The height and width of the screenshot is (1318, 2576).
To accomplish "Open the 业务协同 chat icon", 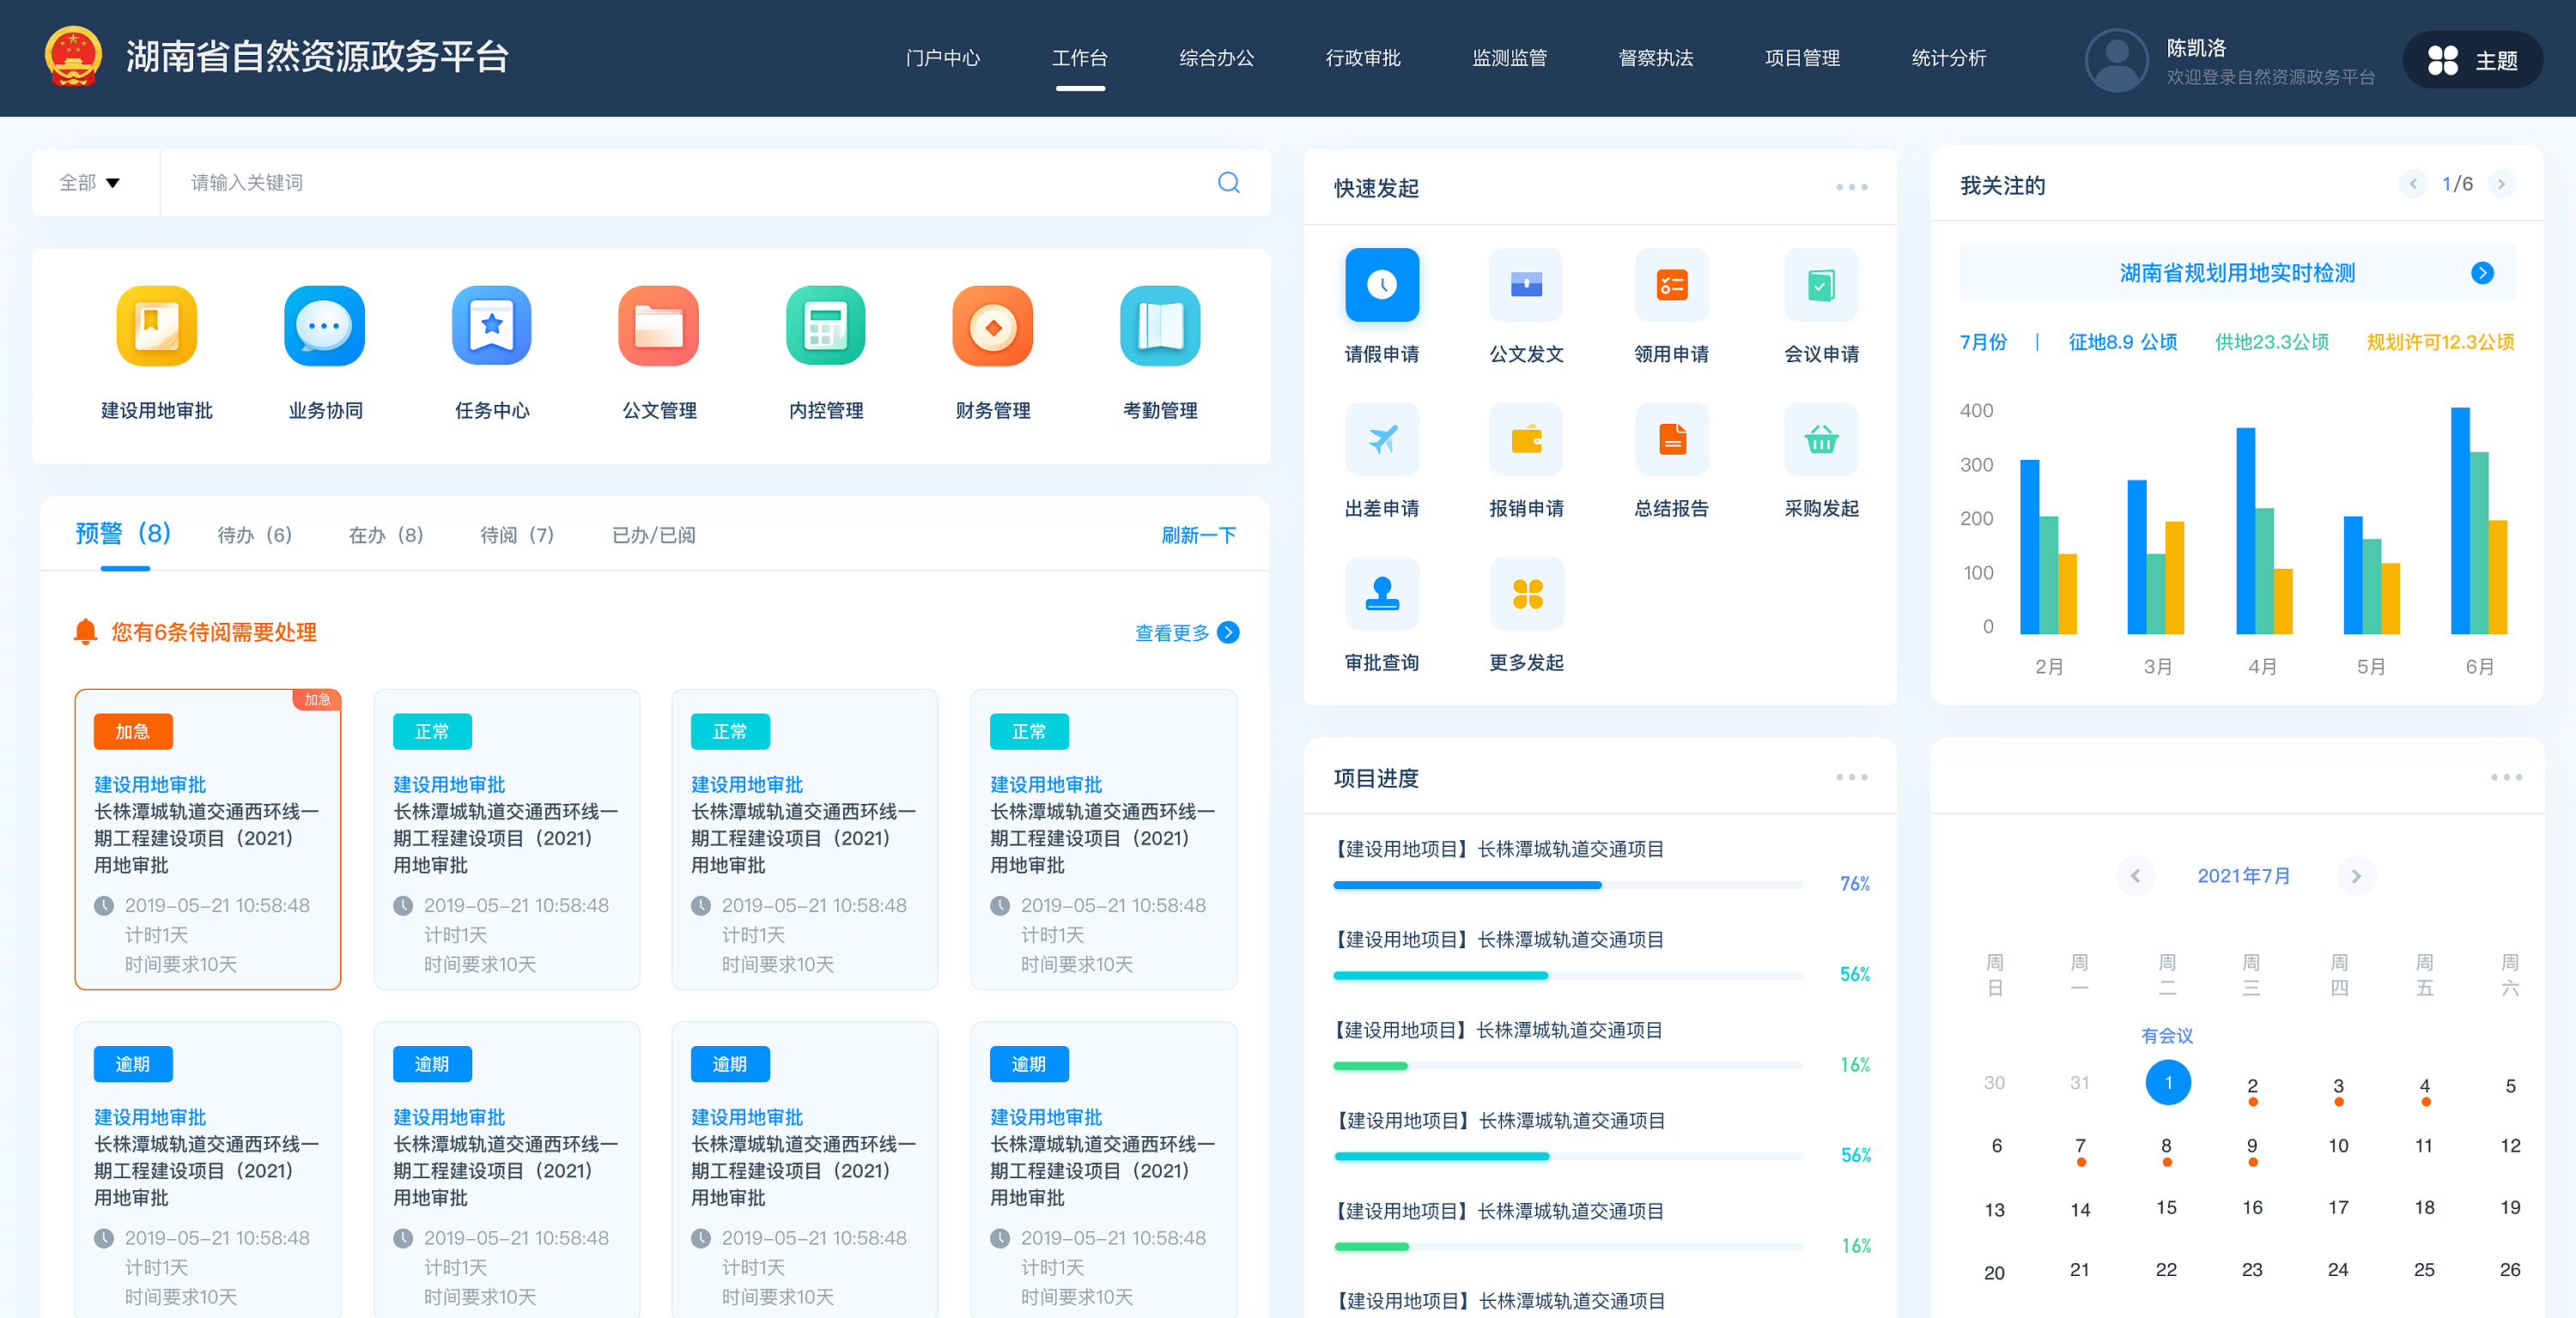I will [x=324, y=326].
